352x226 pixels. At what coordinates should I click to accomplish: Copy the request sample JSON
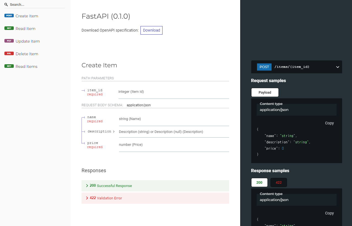[329, 123]
